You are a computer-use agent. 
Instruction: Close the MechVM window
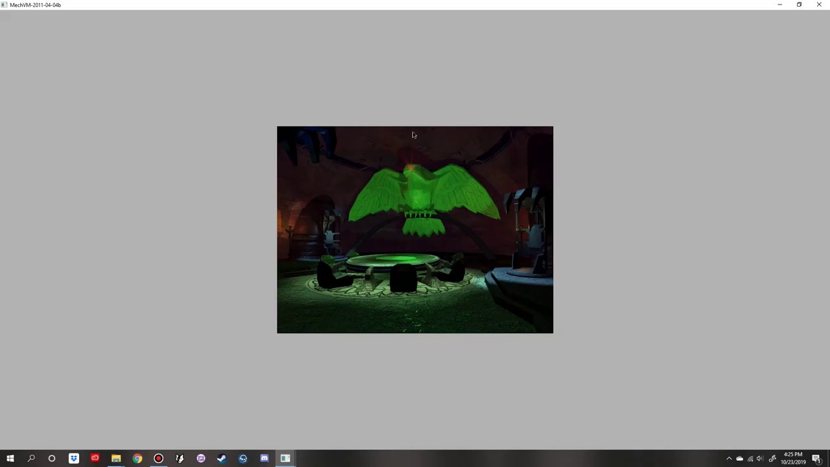pyautogui.click(x=819, y=5)
